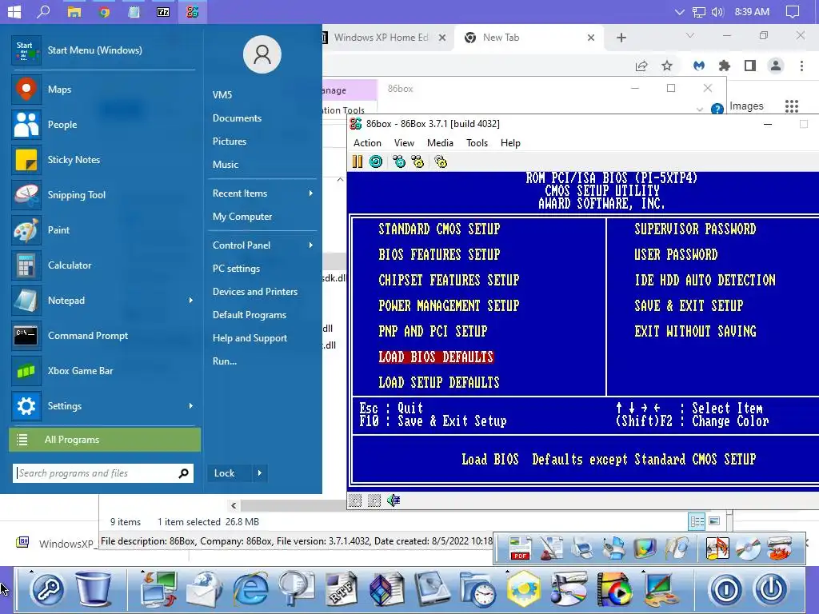This screenshot has width=819, height=614.
Task: Click the Ctrl+Alt+Esc toolbar icon in 86Box
Action: tap(417, 161)
